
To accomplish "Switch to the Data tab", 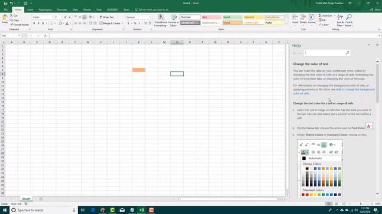I will pos(75,10).
